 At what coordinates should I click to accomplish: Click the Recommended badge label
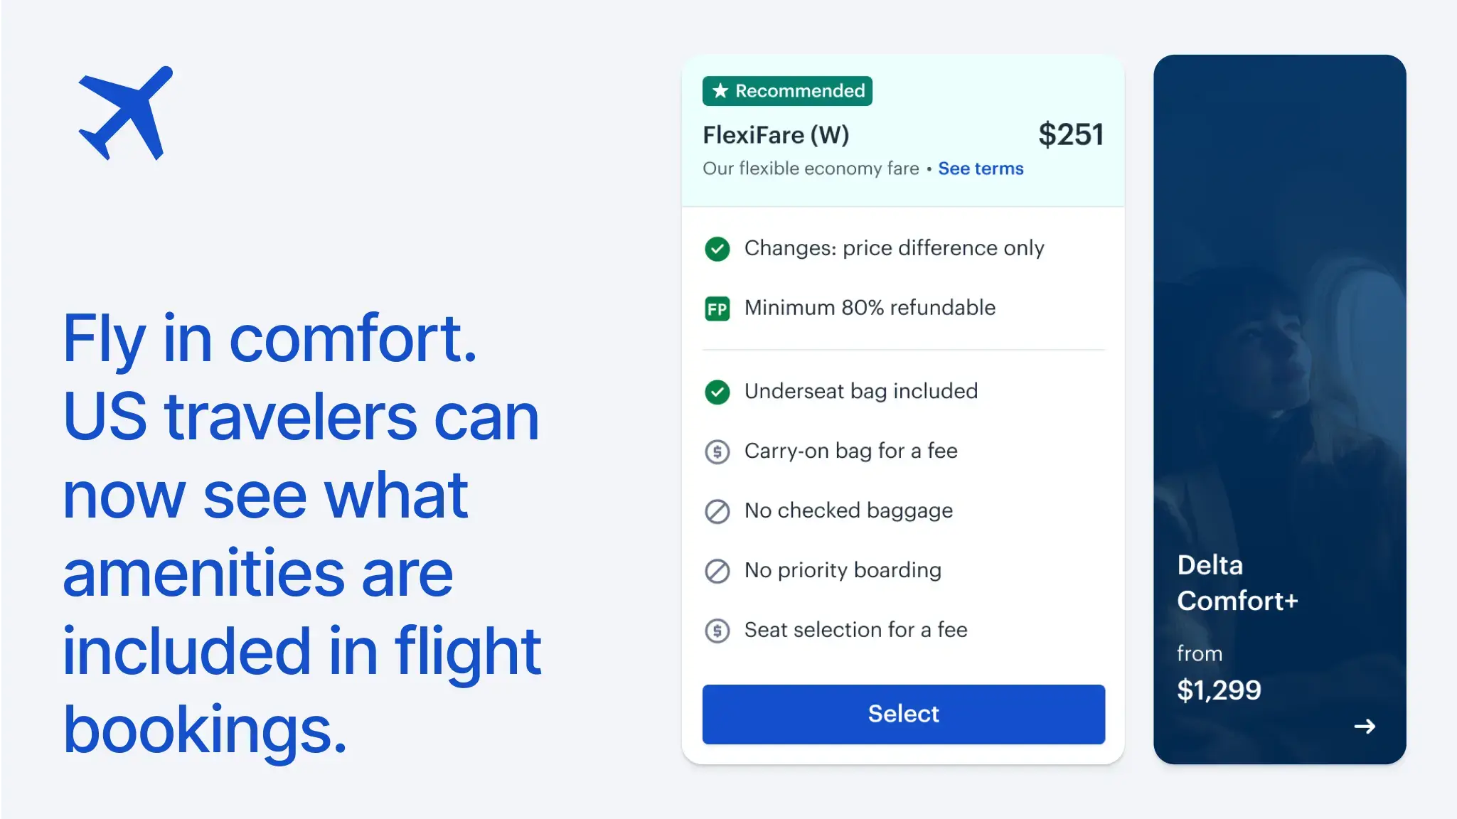coord(799,91)
